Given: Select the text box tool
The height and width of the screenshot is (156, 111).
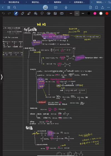Looking at the screenshot, I should pyautogui.click(x=62, y=13).
